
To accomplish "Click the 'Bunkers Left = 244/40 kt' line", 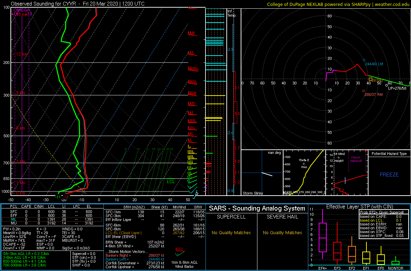I will [134, 259].
